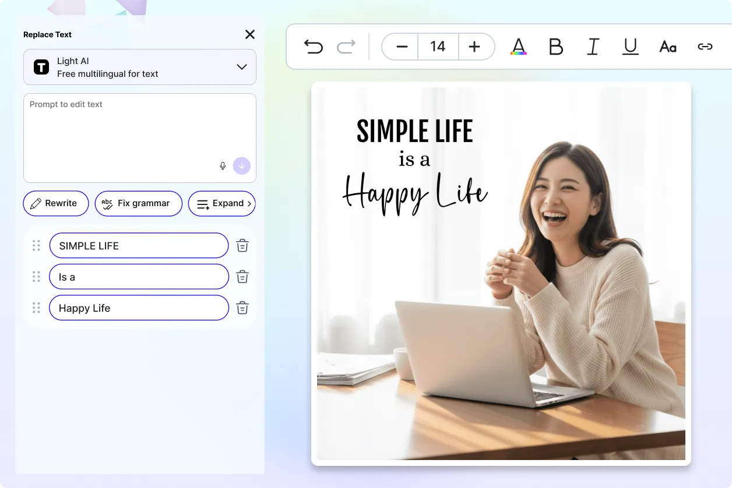This screenshot has width=732, height=488.
Task: Open the text color picker icon
Action: [x=519, y=47]
